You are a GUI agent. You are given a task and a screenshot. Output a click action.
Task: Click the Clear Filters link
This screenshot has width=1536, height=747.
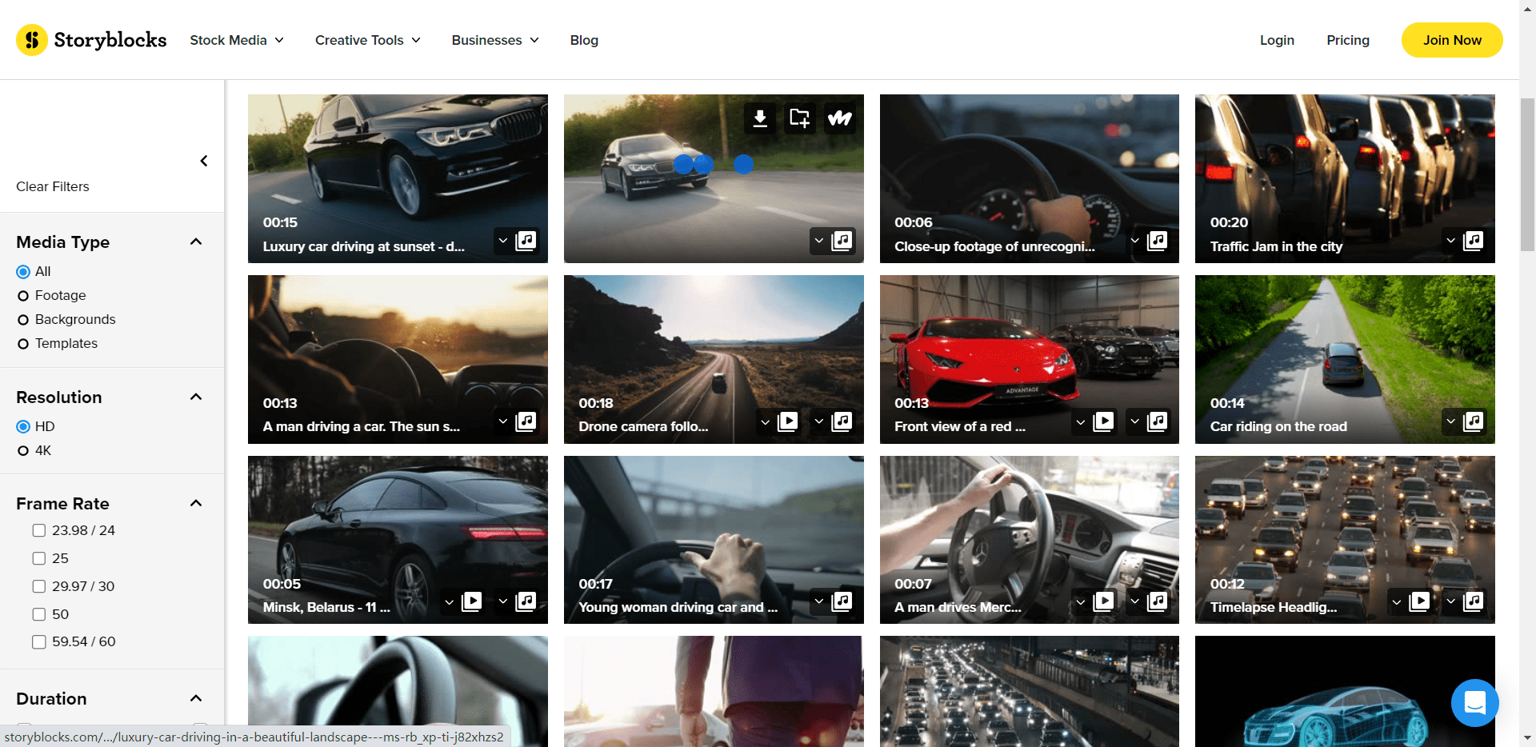[x=53, y=186]
